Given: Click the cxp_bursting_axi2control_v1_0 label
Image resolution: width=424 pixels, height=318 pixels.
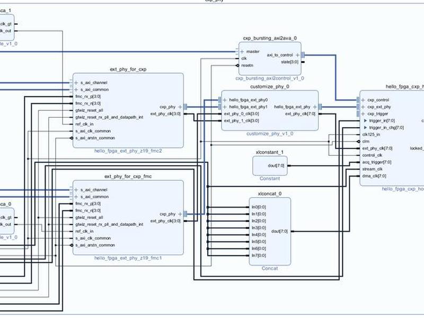Looking at the screenshot, I should (x=270, y=78).
